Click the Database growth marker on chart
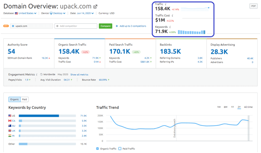Image resolution: width=261 pixels, height=153 pixels. [x=175, y=128]
